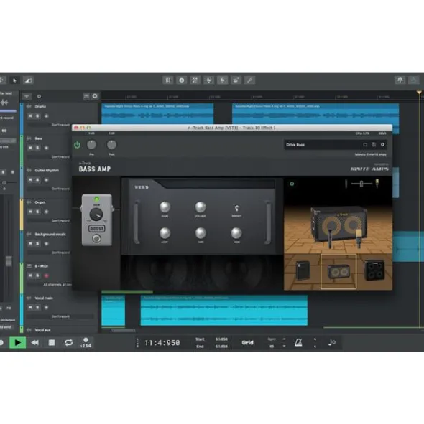This screenshot has height=424, width=424.
Task: Click the microphone blend slider in cabinet view
Action: [361, 184]
